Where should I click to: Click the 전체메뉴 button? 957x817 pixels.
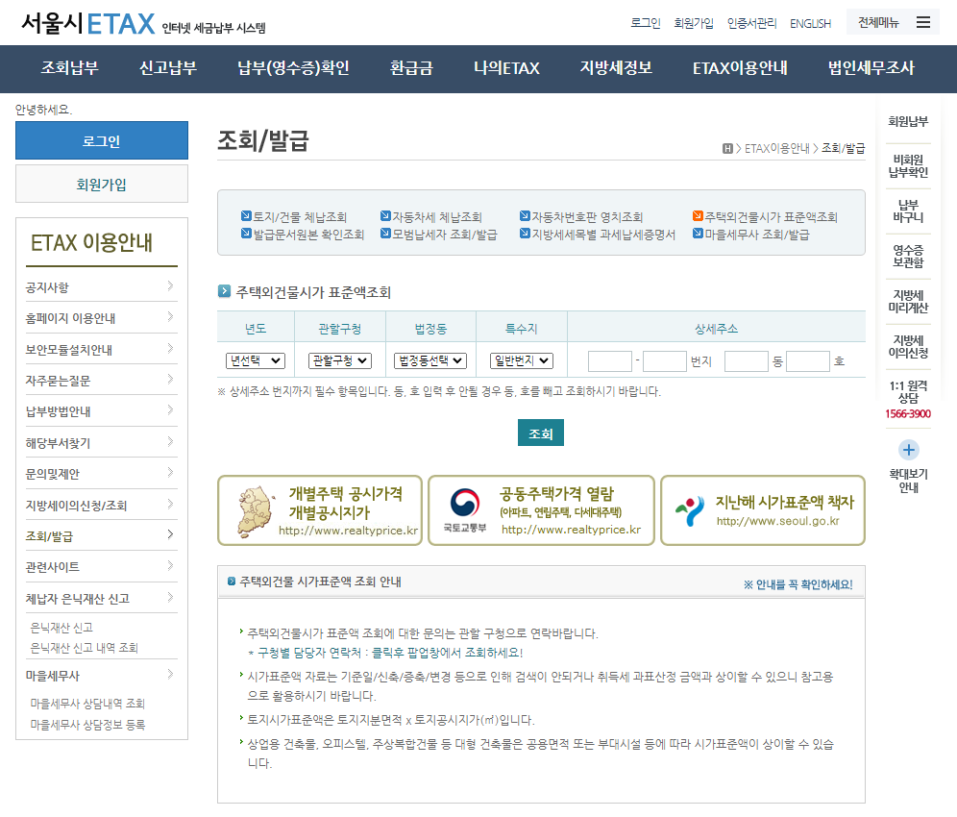(x=893, y=23)
